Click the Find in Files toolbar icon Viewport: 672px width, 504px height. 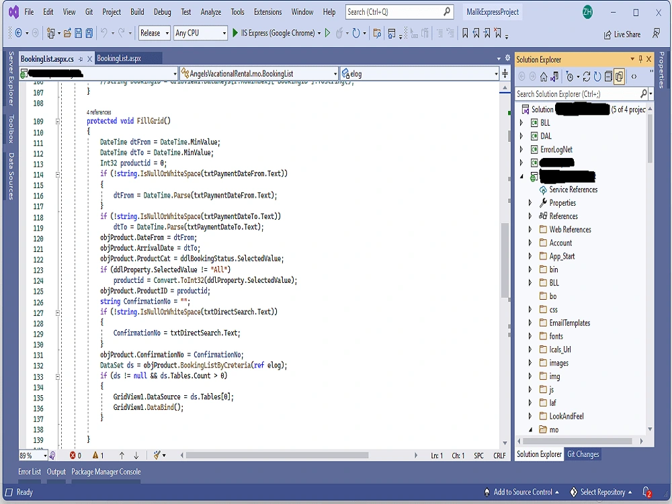click(377, 33)
